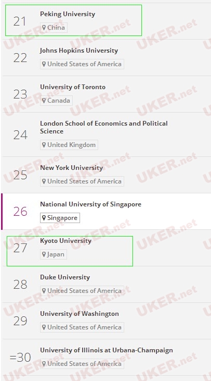Click the location pin next to Canada
The height and width of the screenshot is (381, 211).
pos(44,101)
